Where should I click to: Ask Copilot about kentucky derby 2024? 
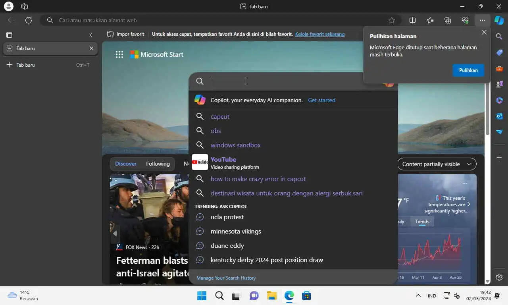[x=293, y=260]
